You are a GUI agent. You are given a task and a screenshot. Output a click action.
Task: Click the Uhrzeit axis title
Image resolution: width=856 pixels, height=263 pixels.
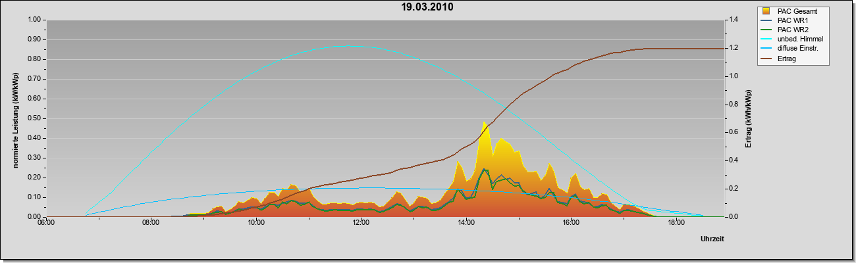click(x=712, y=240)
